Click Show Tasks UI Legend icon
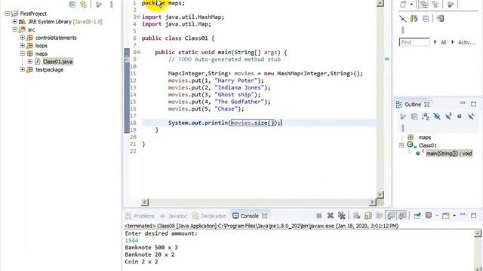This screenshot has width=483, height=271. [440, 18]
